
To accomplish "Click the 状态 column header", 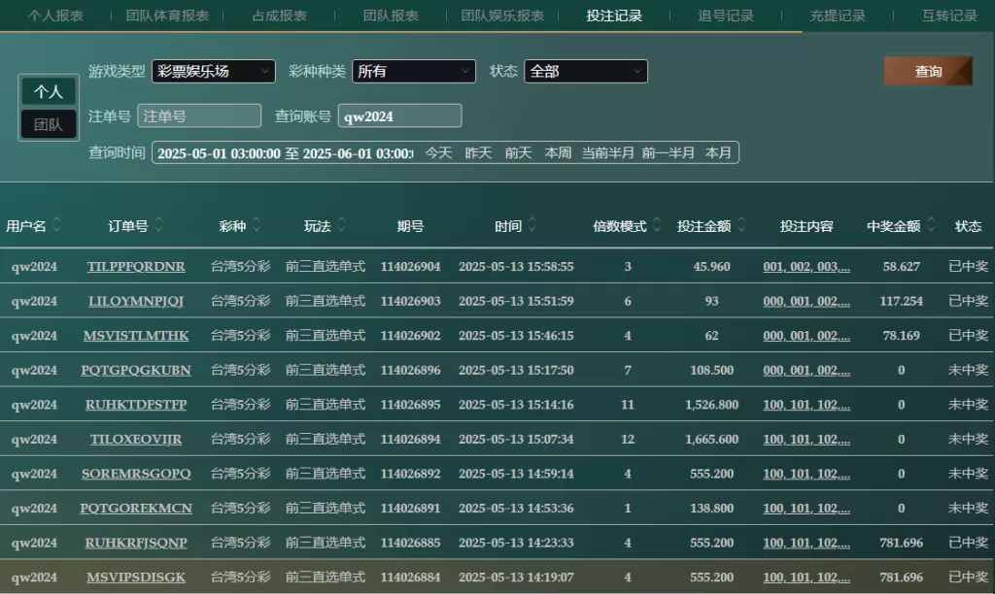I will 968,226.
